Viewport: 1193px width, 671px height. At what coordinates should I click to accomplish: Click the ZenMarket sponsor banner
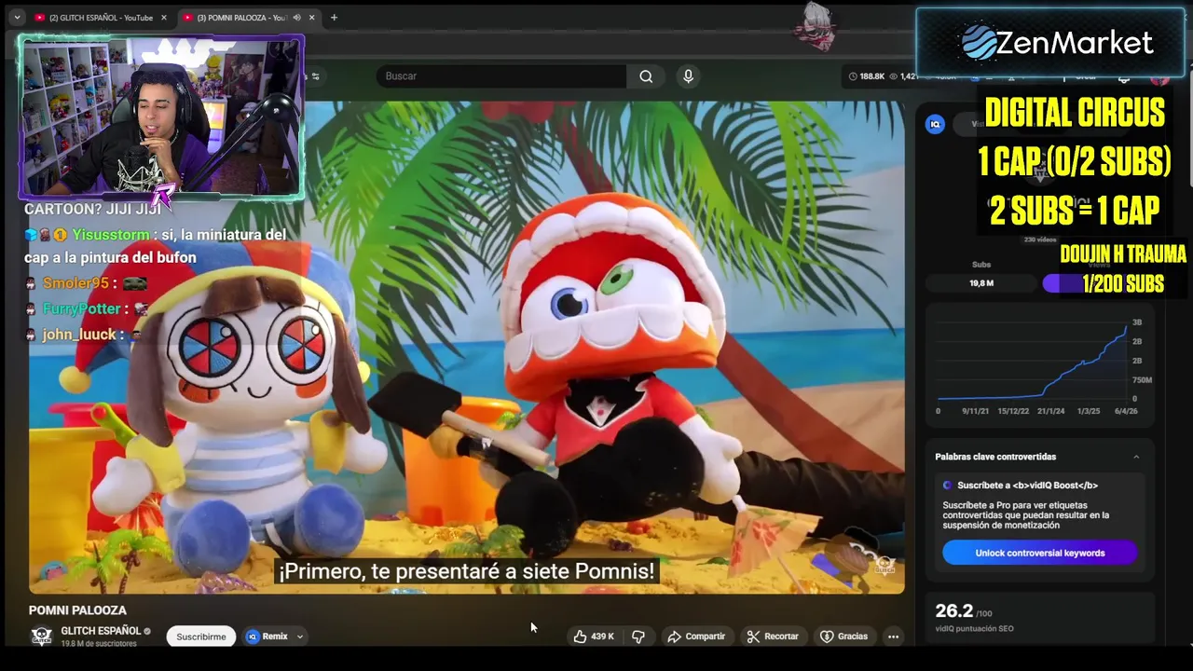[x=1050, y=43]
